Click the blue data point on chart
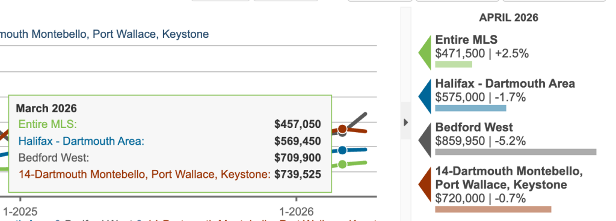616x221 pixels. 342,150
